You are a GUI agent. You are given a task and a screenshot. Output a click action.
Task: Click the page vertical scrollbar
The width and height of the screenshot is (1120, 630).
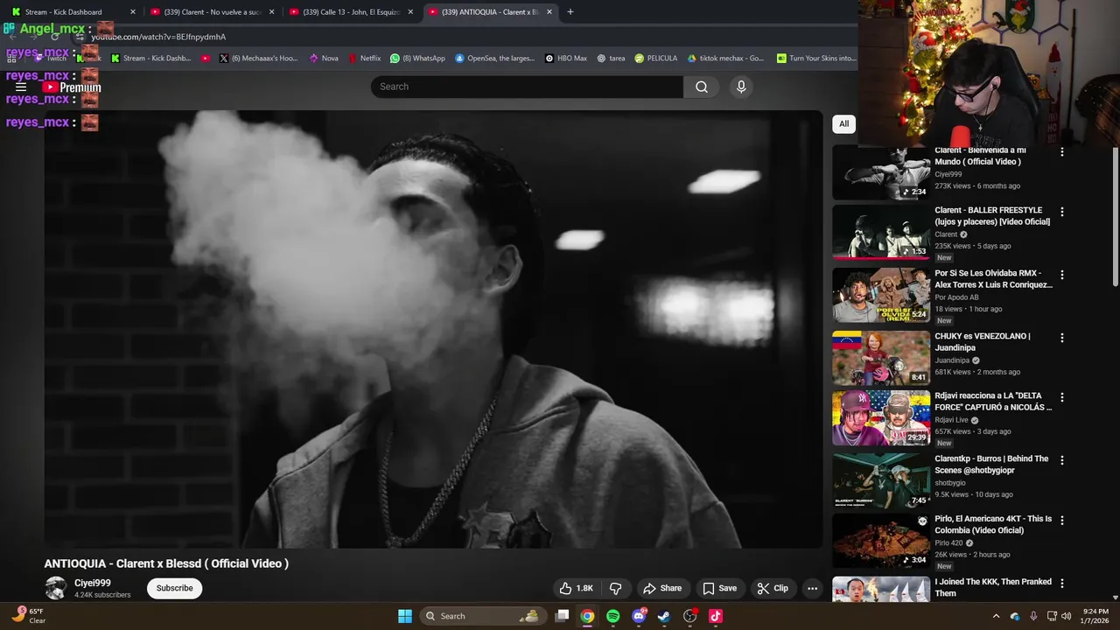pos(1115,217)
